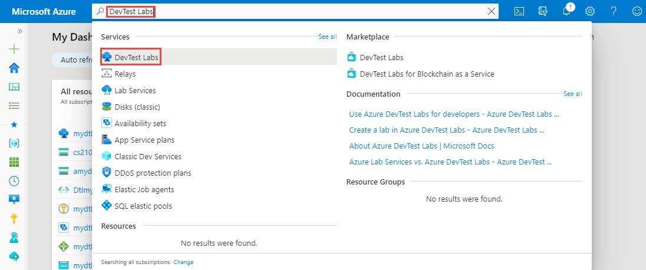This screenshot has width=646, height=270.
Task: Open portal settings gear
Action: (x=590, y=11)
